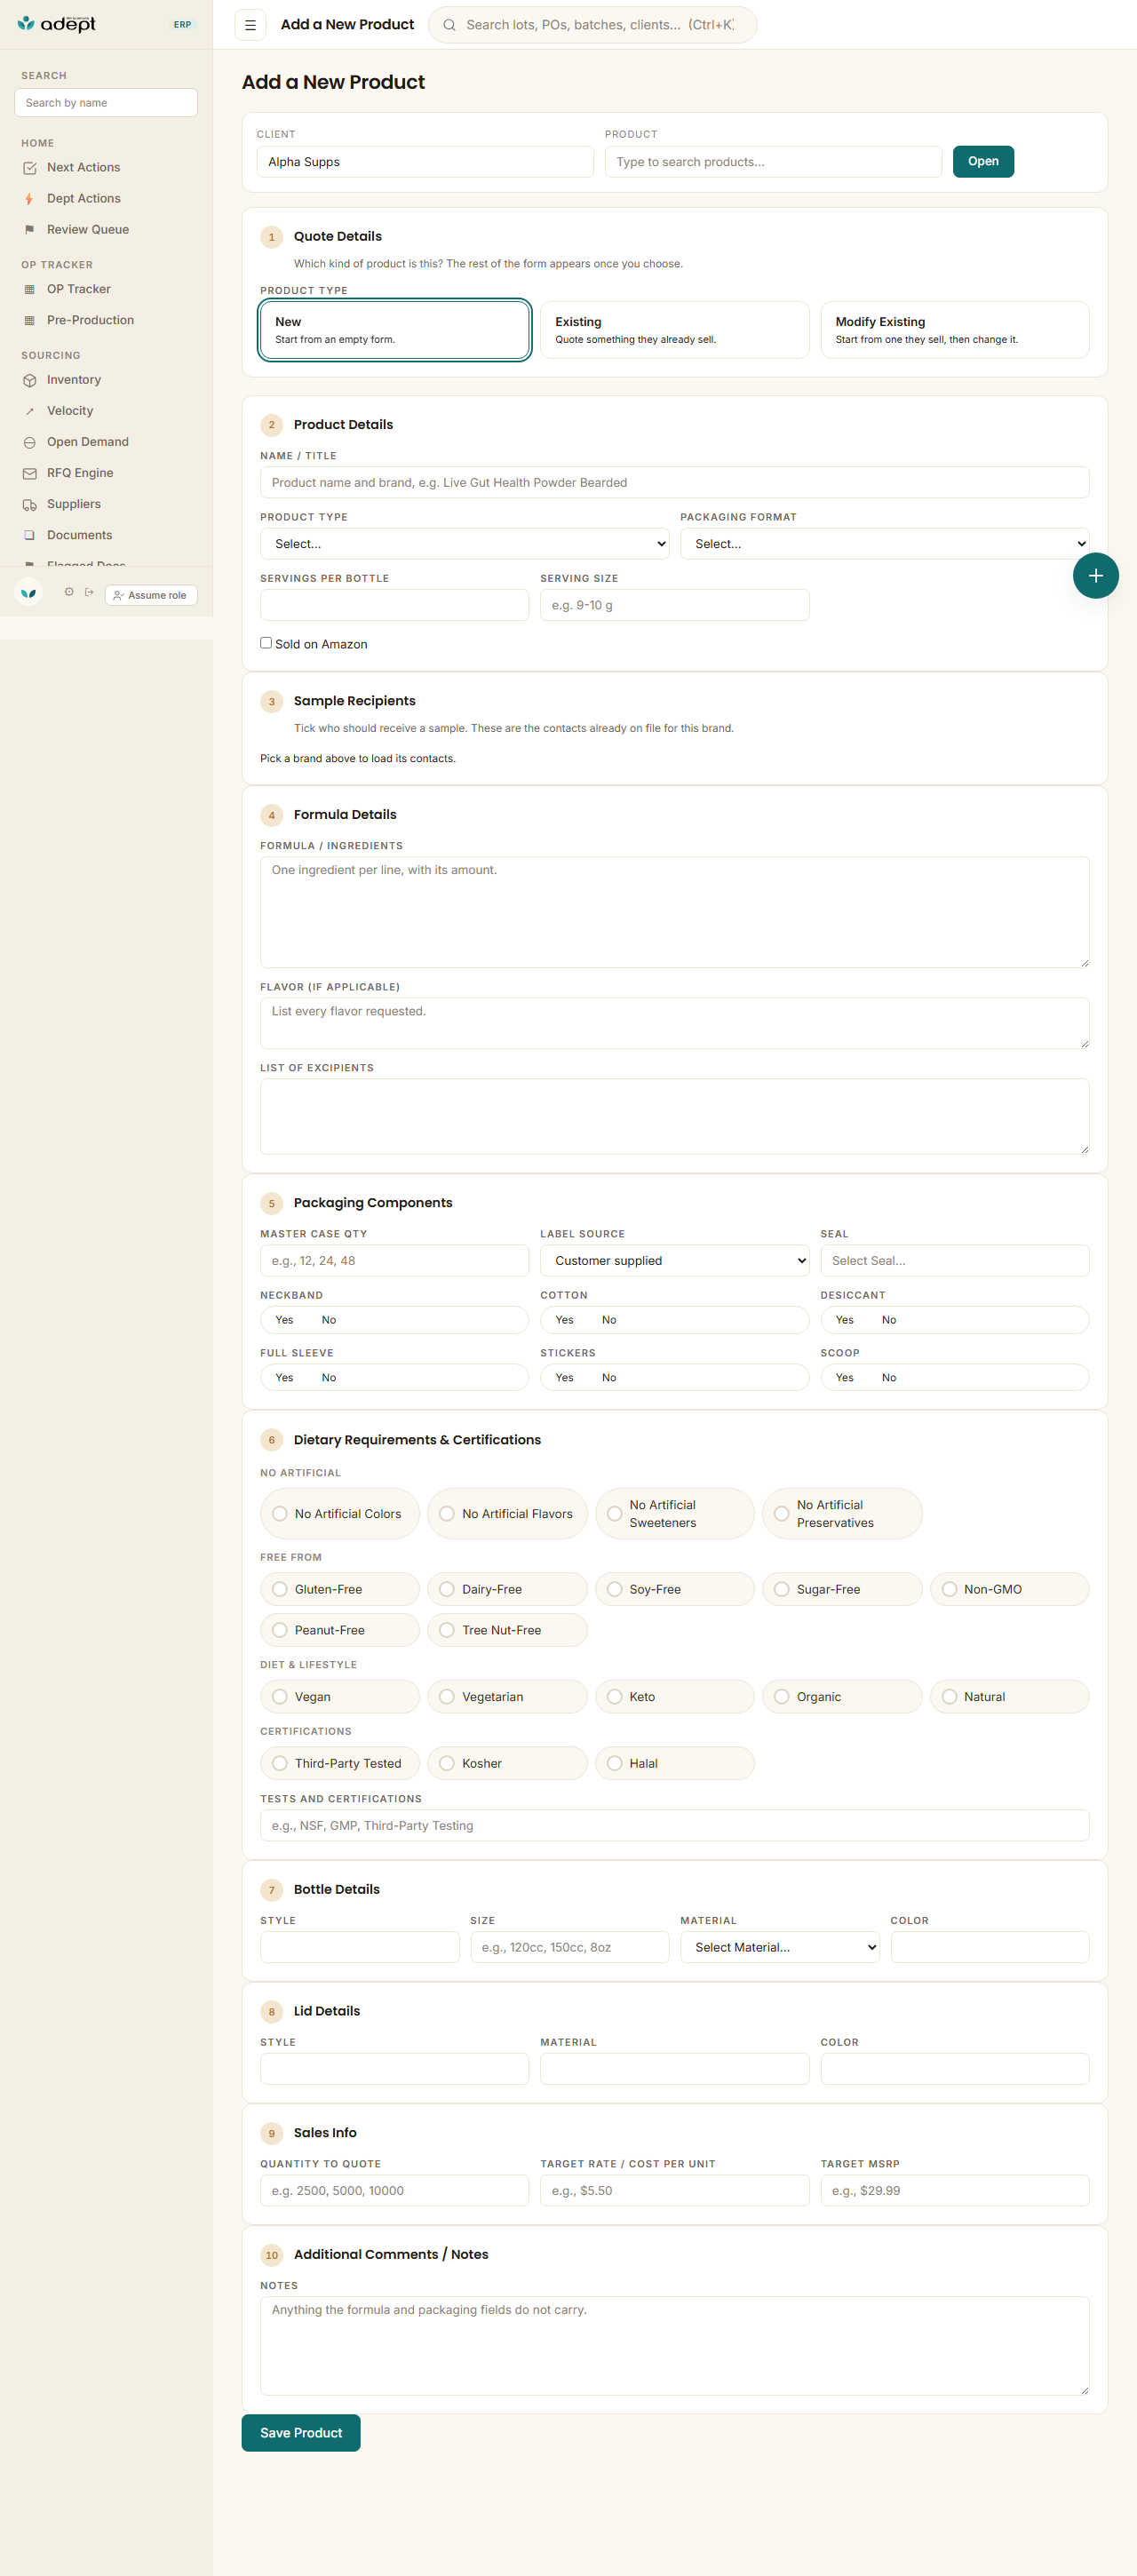This screenshot has height=2576, width=1137.
Task: Choose Yes for Neckband
Action: point(284,1320)
